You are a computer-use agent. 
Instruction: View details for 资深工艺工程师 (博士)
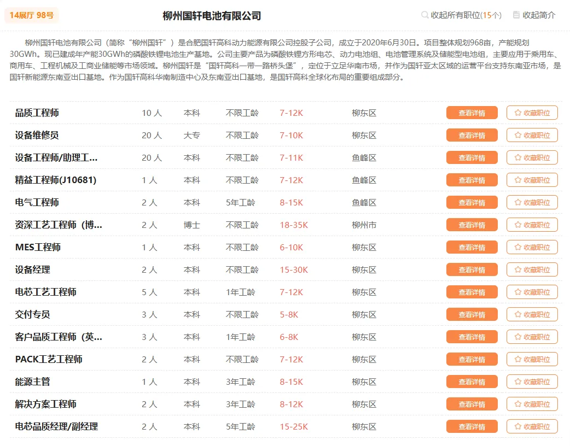472,225
